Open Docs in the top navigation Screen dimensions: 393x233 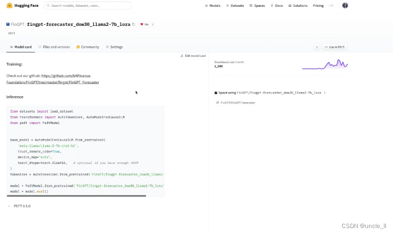pos(277,5)
